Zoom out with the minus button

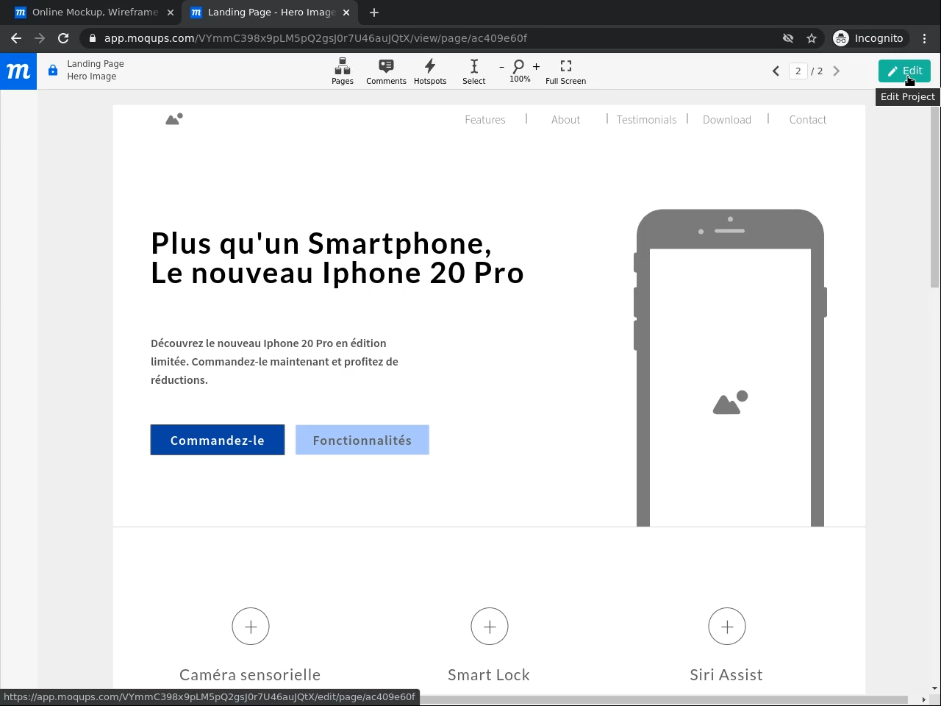pyautogui.click(x=502, y=67)
